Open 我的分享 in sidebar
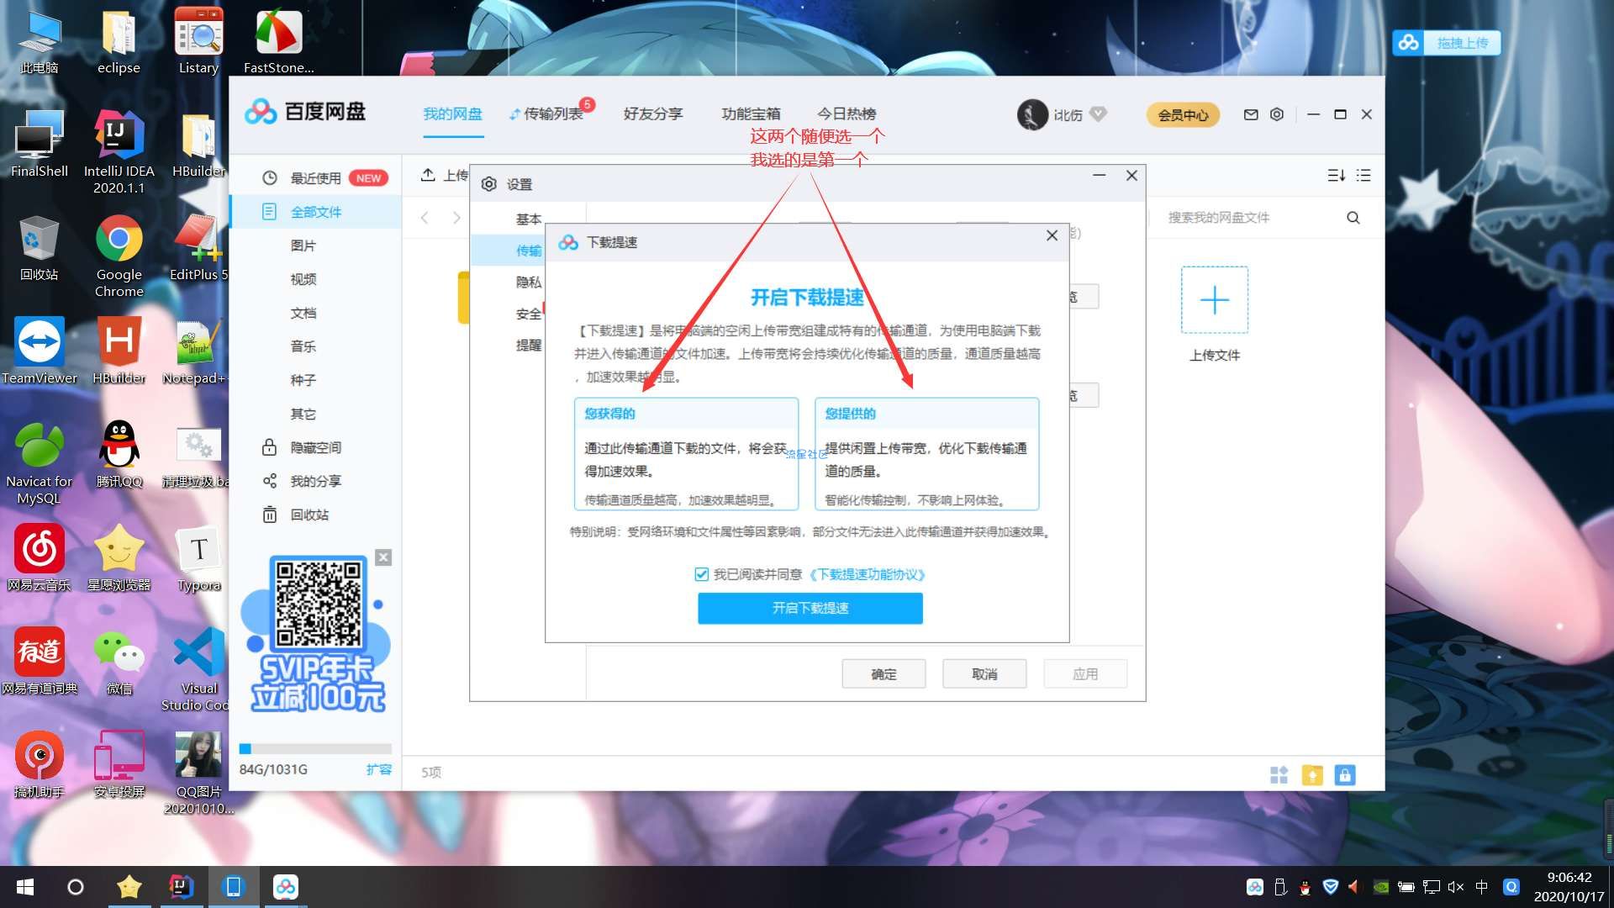The width and height of the screenshot is (1614, 908). tap(316, 481)
